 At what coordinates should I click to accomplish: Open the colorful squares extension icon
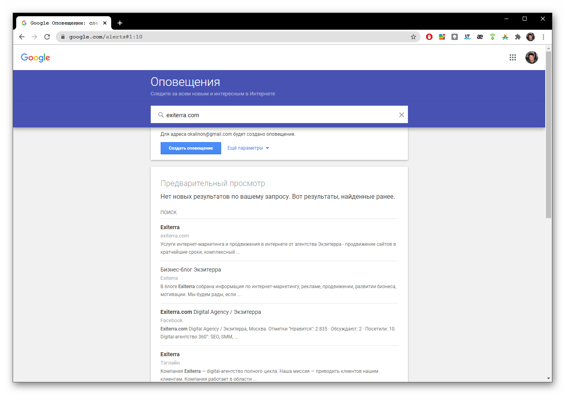point(442,37)
